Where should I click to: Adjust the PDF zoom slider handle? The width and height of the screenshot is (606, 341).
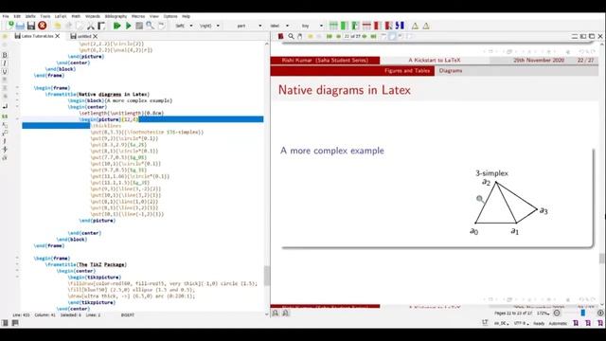tap(583, 313)
